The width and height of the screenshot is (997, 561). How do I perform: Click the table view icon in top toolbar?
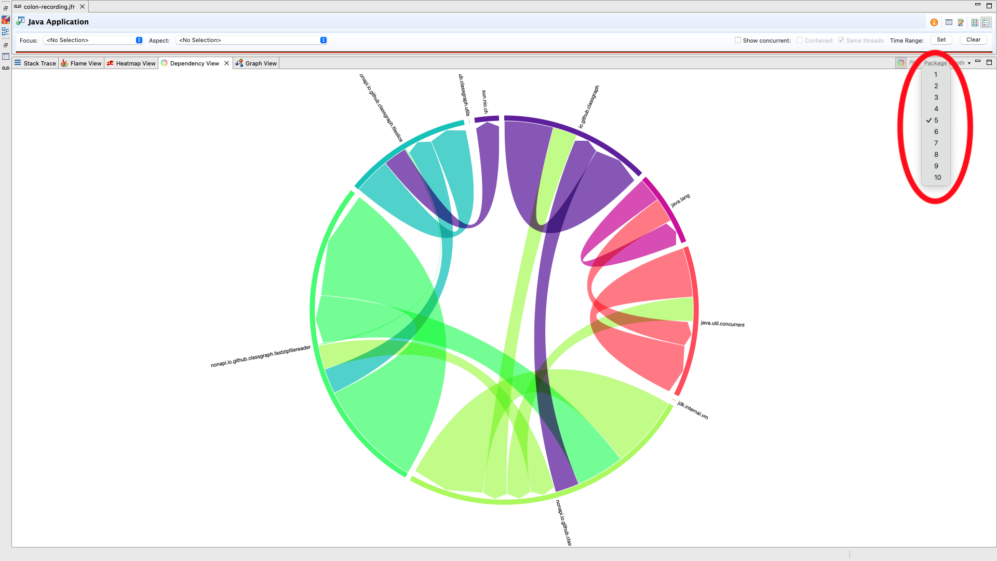pos(949,22)
